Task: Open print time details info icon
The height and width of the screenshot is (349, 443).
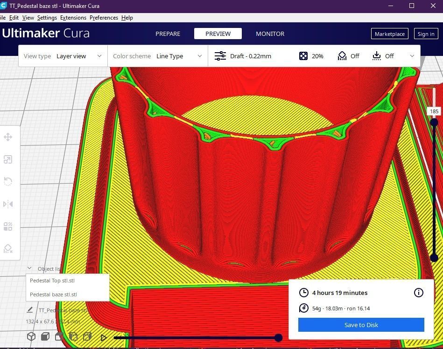Action: (418, 293)
